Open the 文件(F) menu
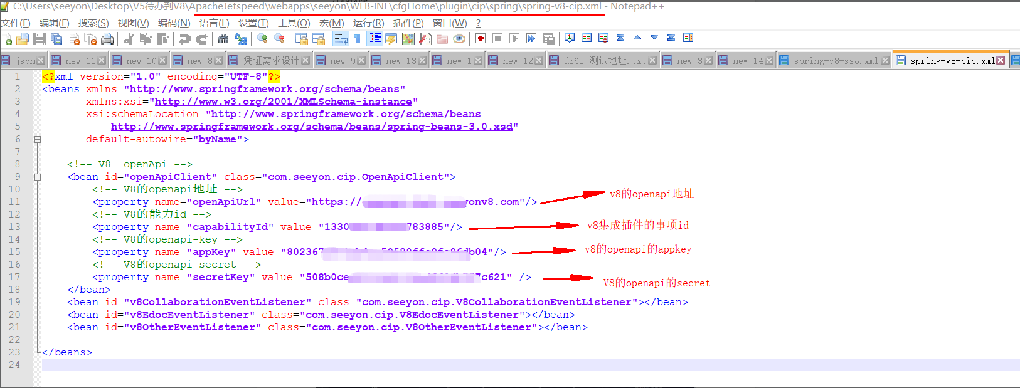This screenshot has width=1020, height=388. tap(16, 23)
